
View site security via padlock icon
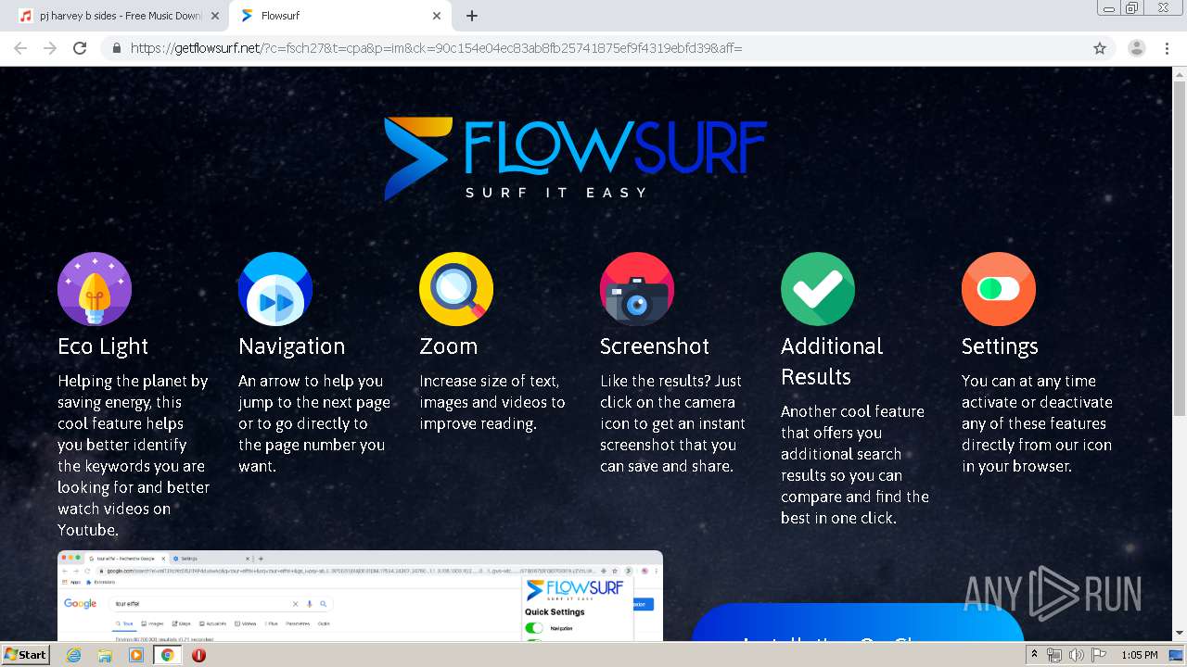(117, 48)
